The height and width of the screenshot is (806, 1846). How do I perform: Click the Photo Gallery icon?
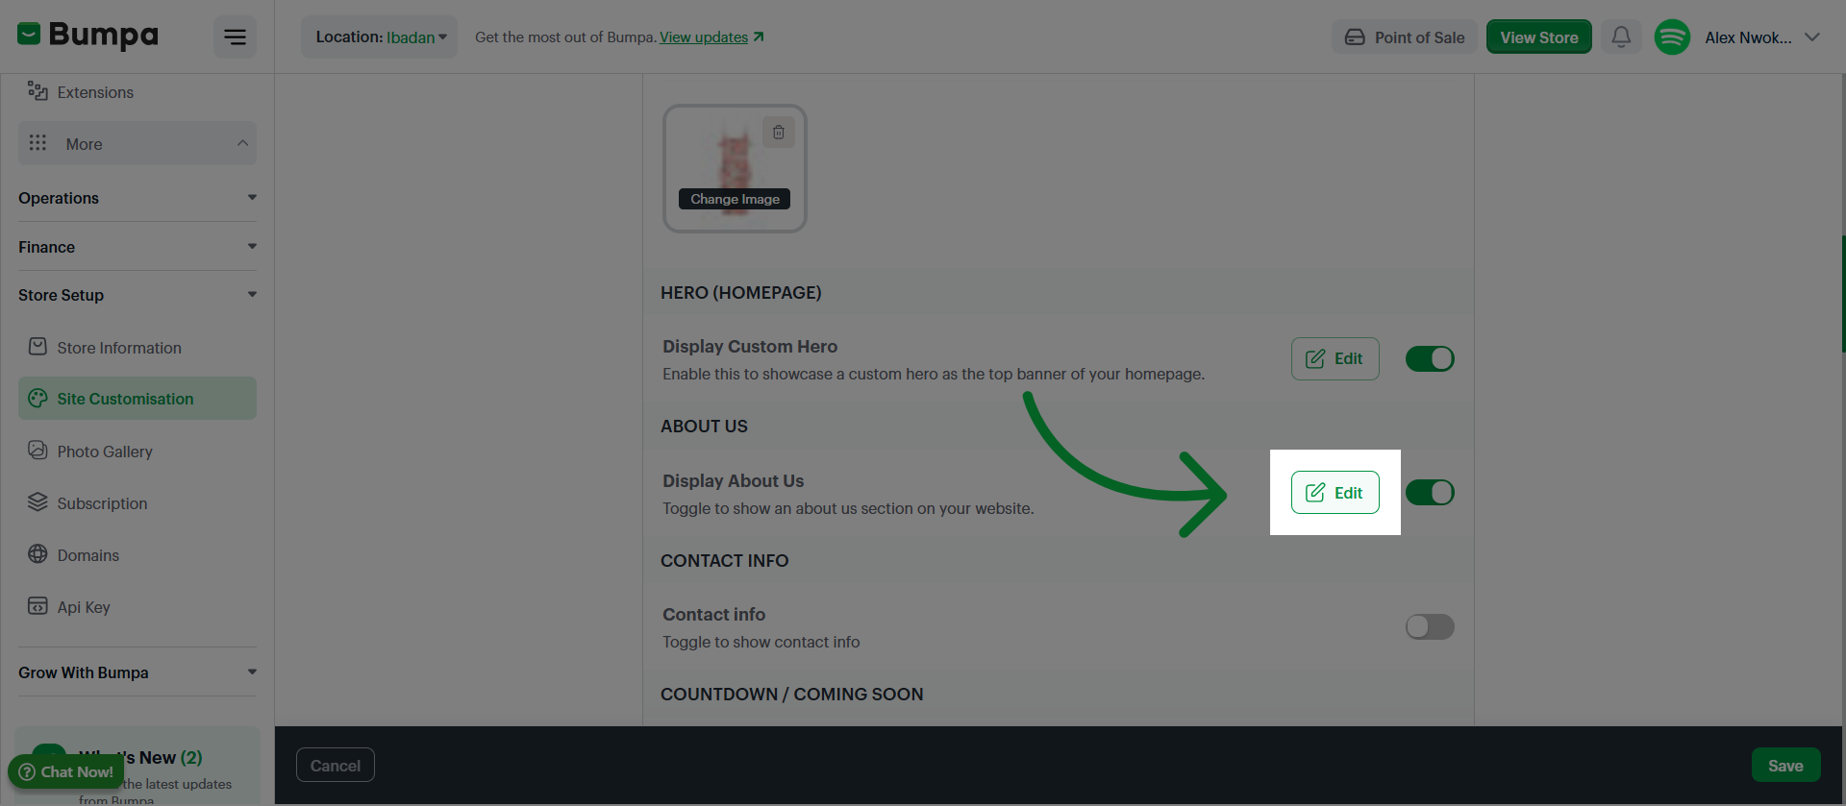pos(37,451)
